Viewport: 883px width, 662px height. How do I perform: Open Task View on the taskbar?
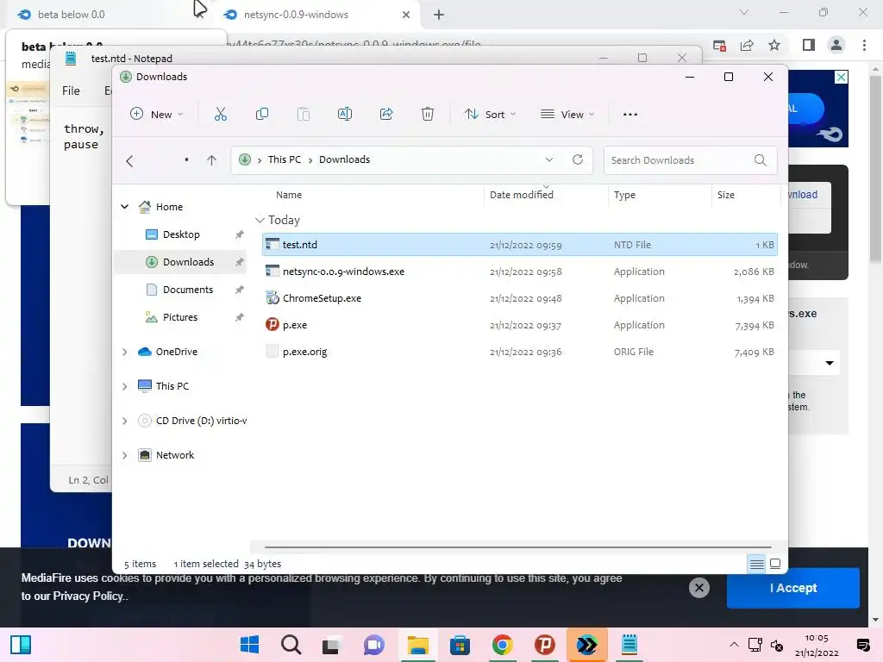(x=331, y=645)
